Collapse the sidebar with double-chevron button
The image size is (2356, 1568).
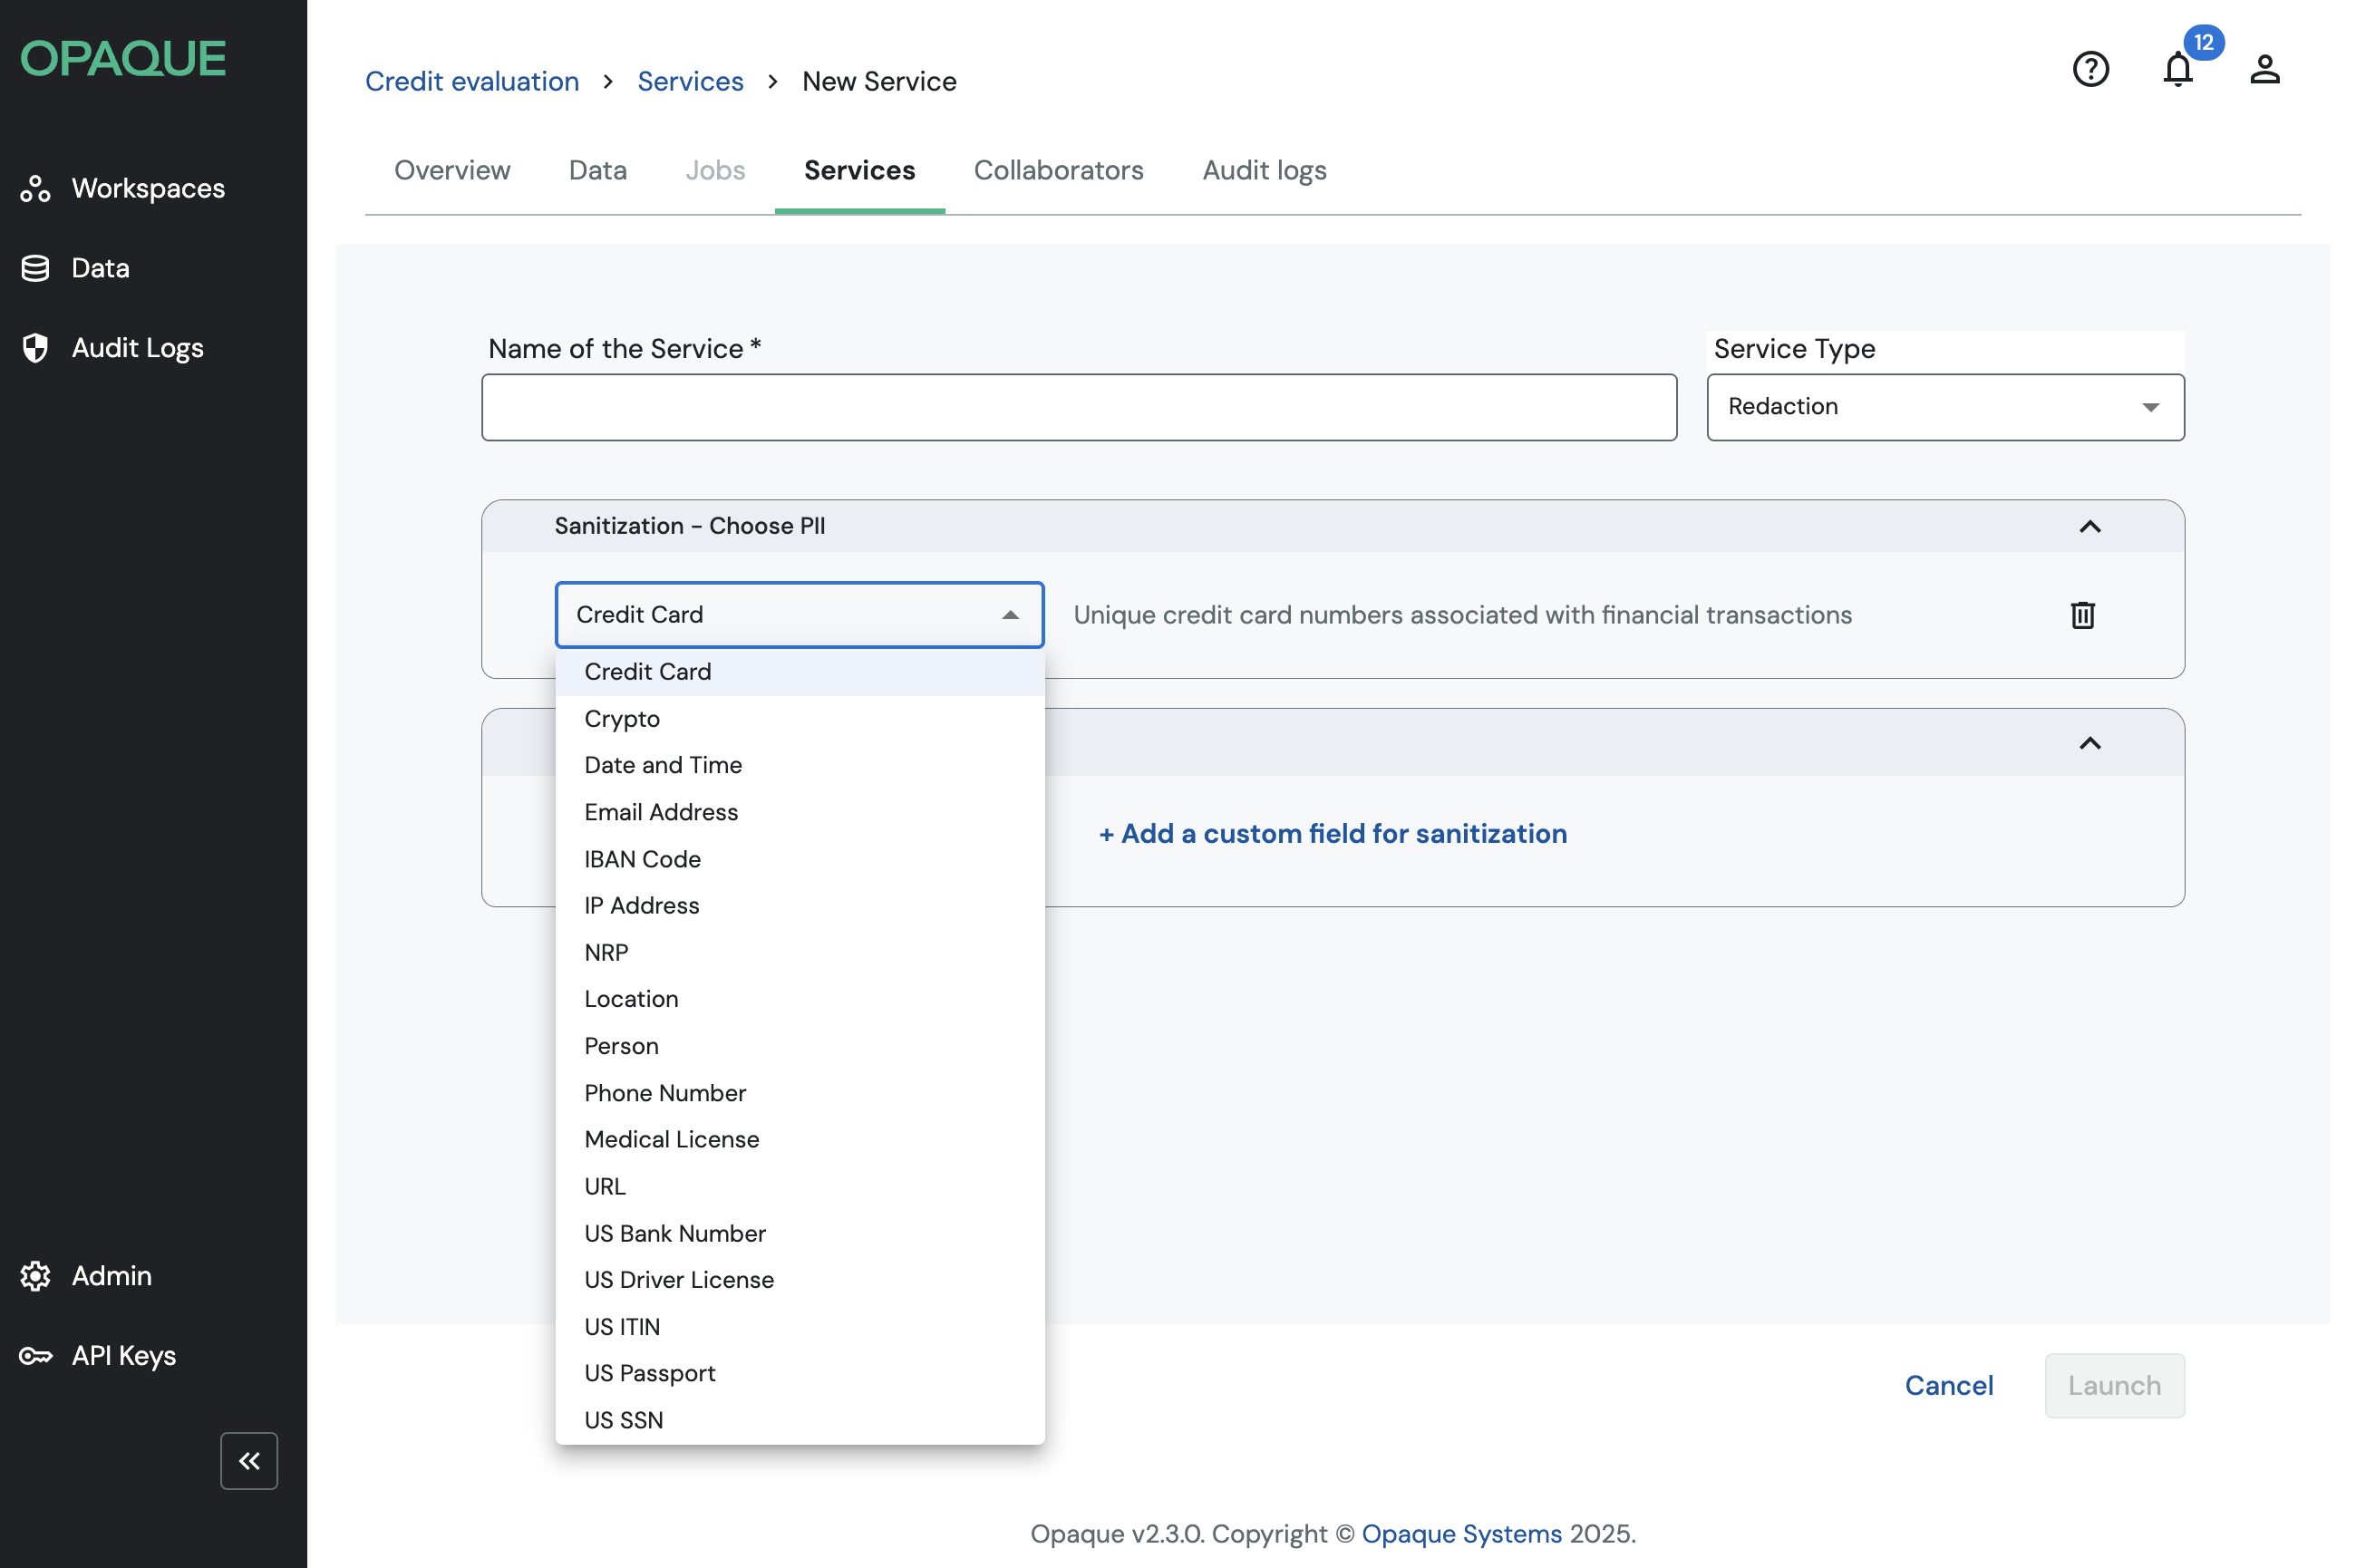point(249,1461)
